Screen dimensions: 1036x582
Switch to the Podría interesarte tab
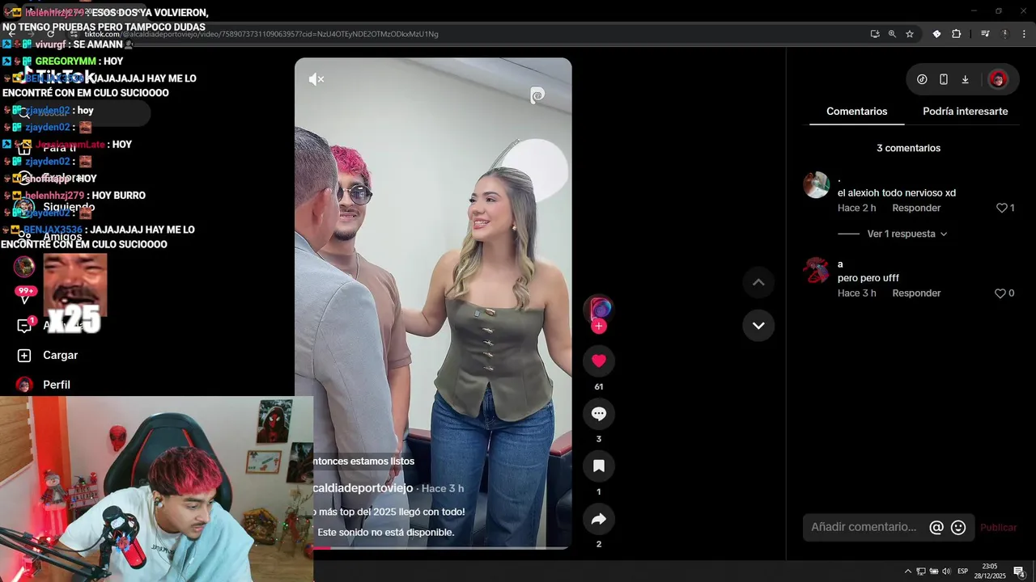pyautogui.click(x=965, y=112)
